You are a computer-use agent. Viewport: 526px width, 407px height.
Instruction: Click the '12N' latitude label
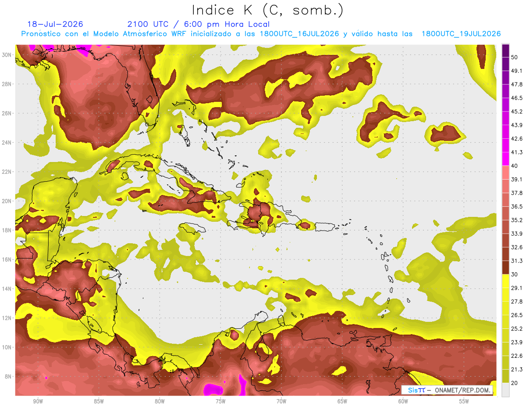click(x=7, y=318)
